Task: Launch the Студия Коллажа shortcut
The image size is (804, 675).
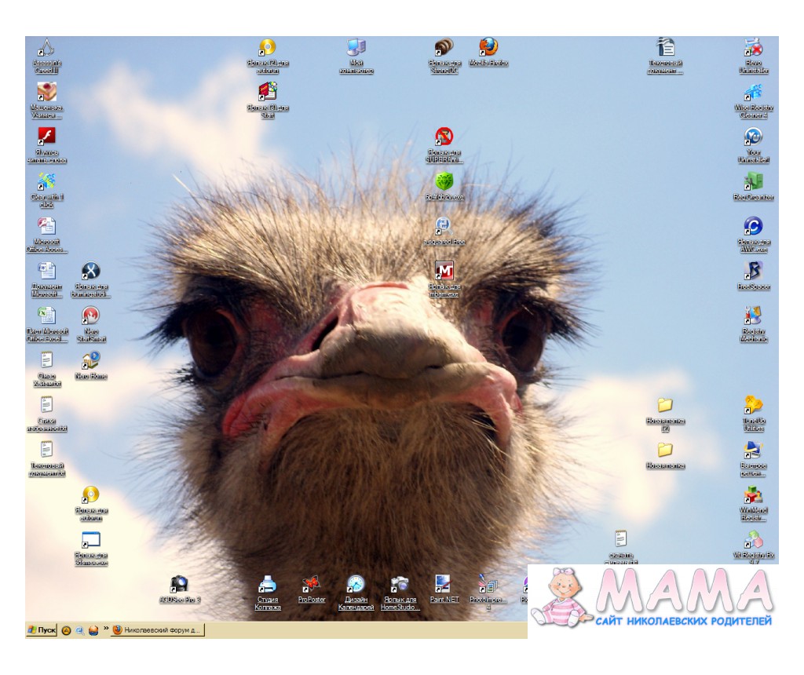Action: click(268, 585)
